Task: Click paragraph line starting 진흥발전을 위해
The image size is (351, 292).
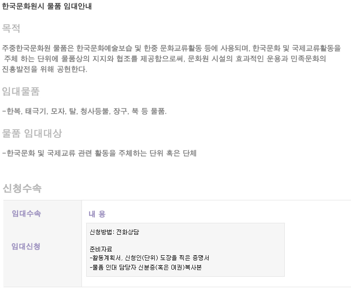Action: pos(45,69)
